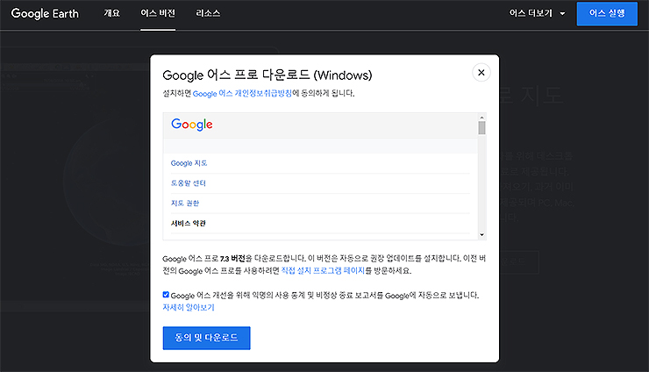Expand the 어스 더보기 dropdown
The height and width of the screenshot is (372, 649).
pyautogui.click(x=537, y=13)
